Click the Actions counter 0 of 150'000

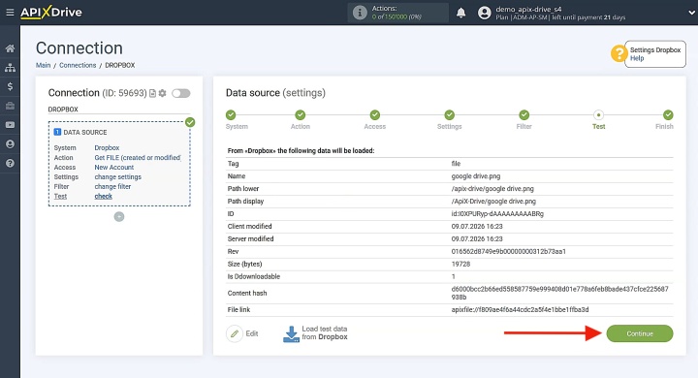coord(397,16)
